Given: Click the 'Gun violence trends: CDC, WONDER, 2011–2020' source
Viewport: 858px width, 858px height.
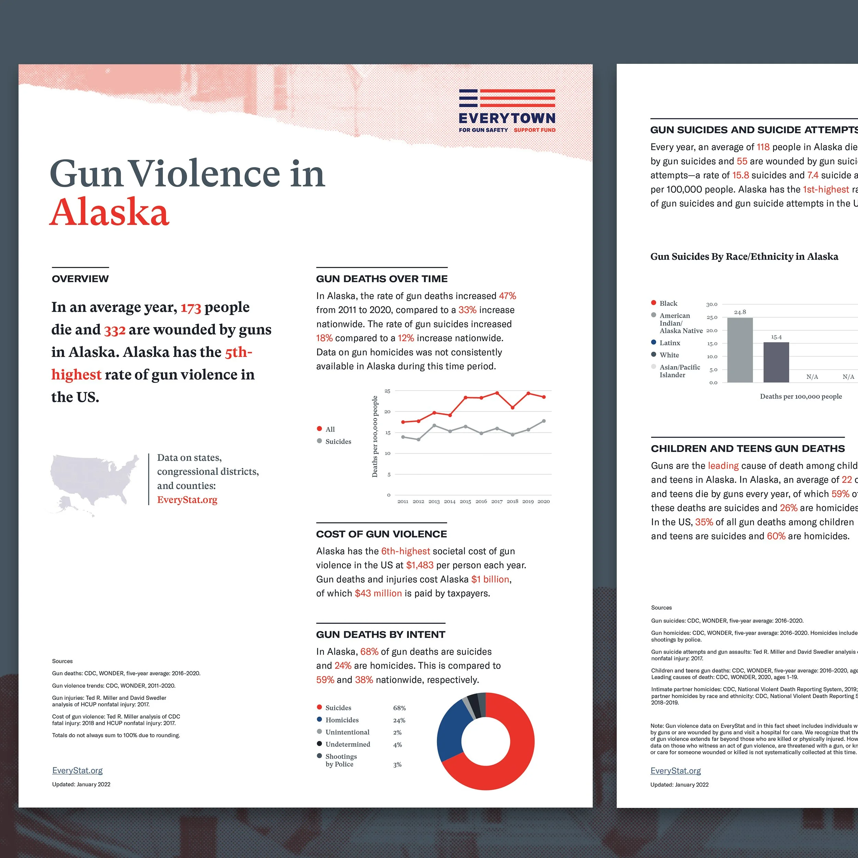Looking at the screenshot, I should (114, 686).
